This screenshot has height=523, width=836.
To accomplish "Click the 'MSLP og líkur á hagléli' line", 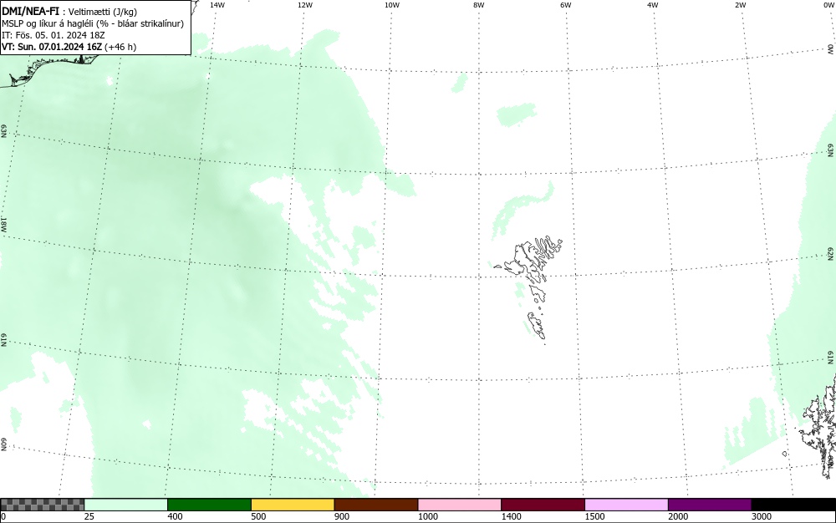I will point(93,23).
